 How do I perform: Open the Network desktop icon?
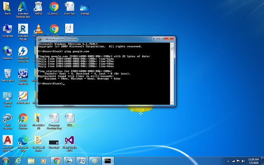pos(7,53)
